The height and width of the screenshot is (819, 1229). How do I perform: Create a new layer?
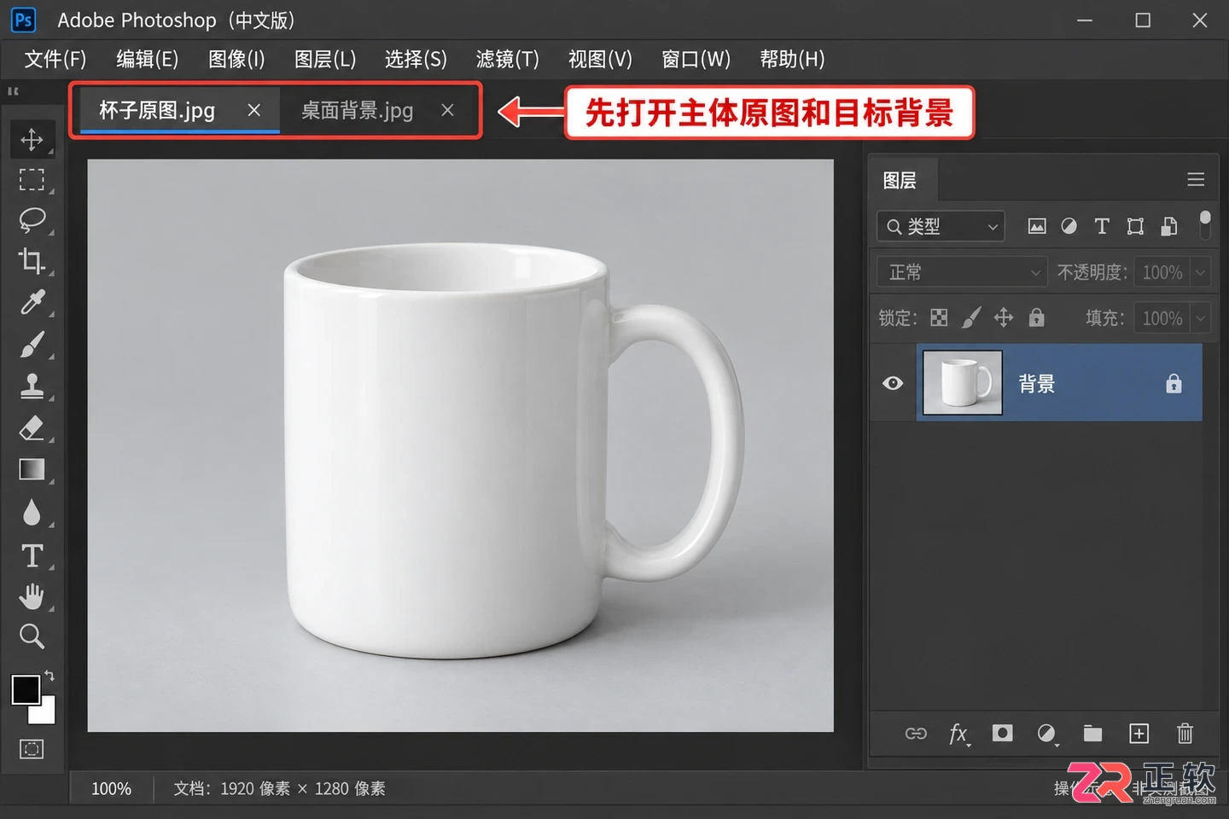[1139, 734]
